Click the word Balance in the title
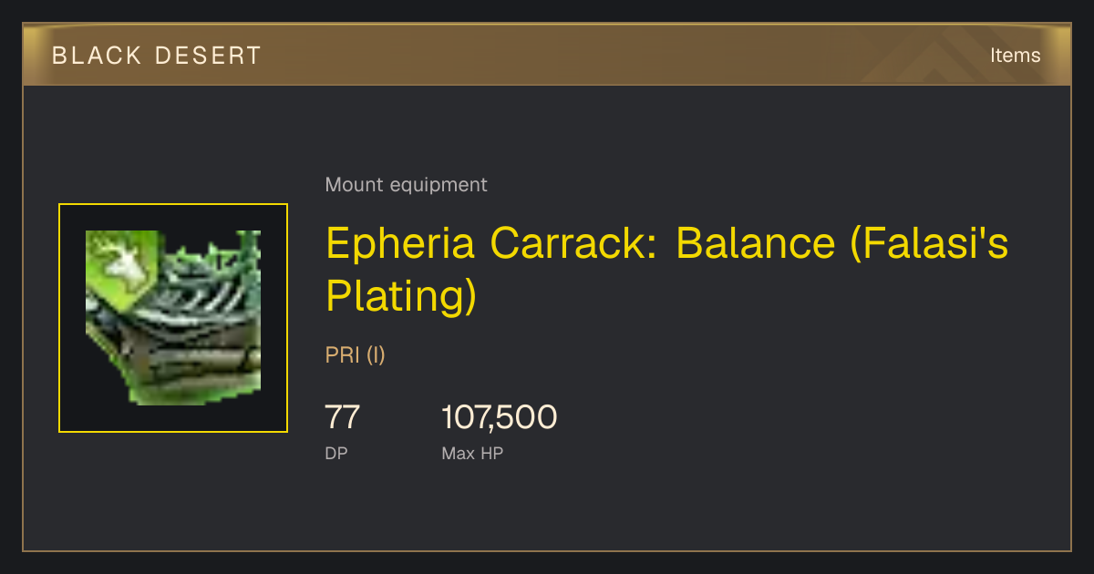The image size is (1094, 574). [x=756, y=243]
